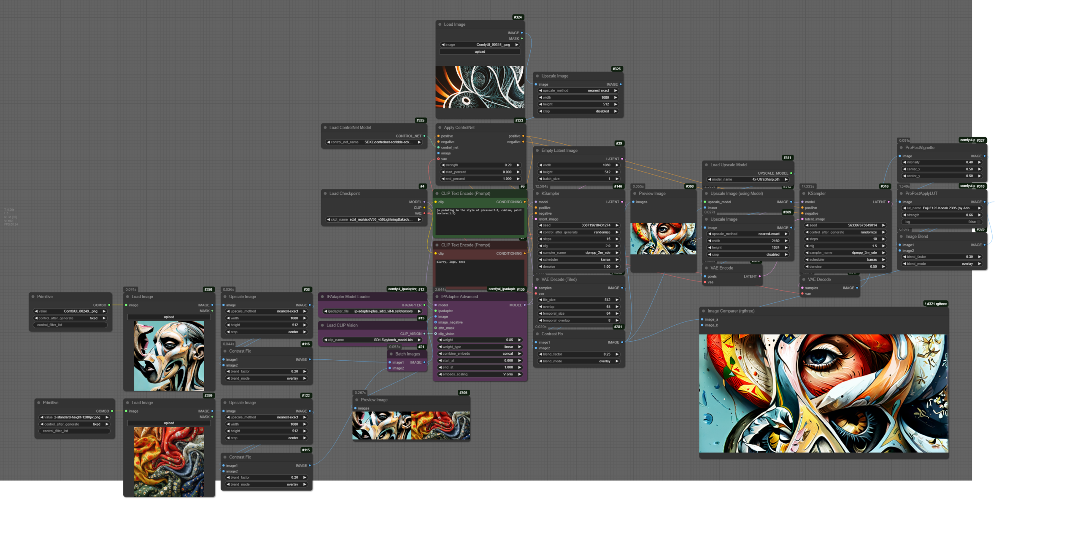Increase batch_size with its right arrow
This screenshot has height=534, width=1080.
click(x=617, y=179)
